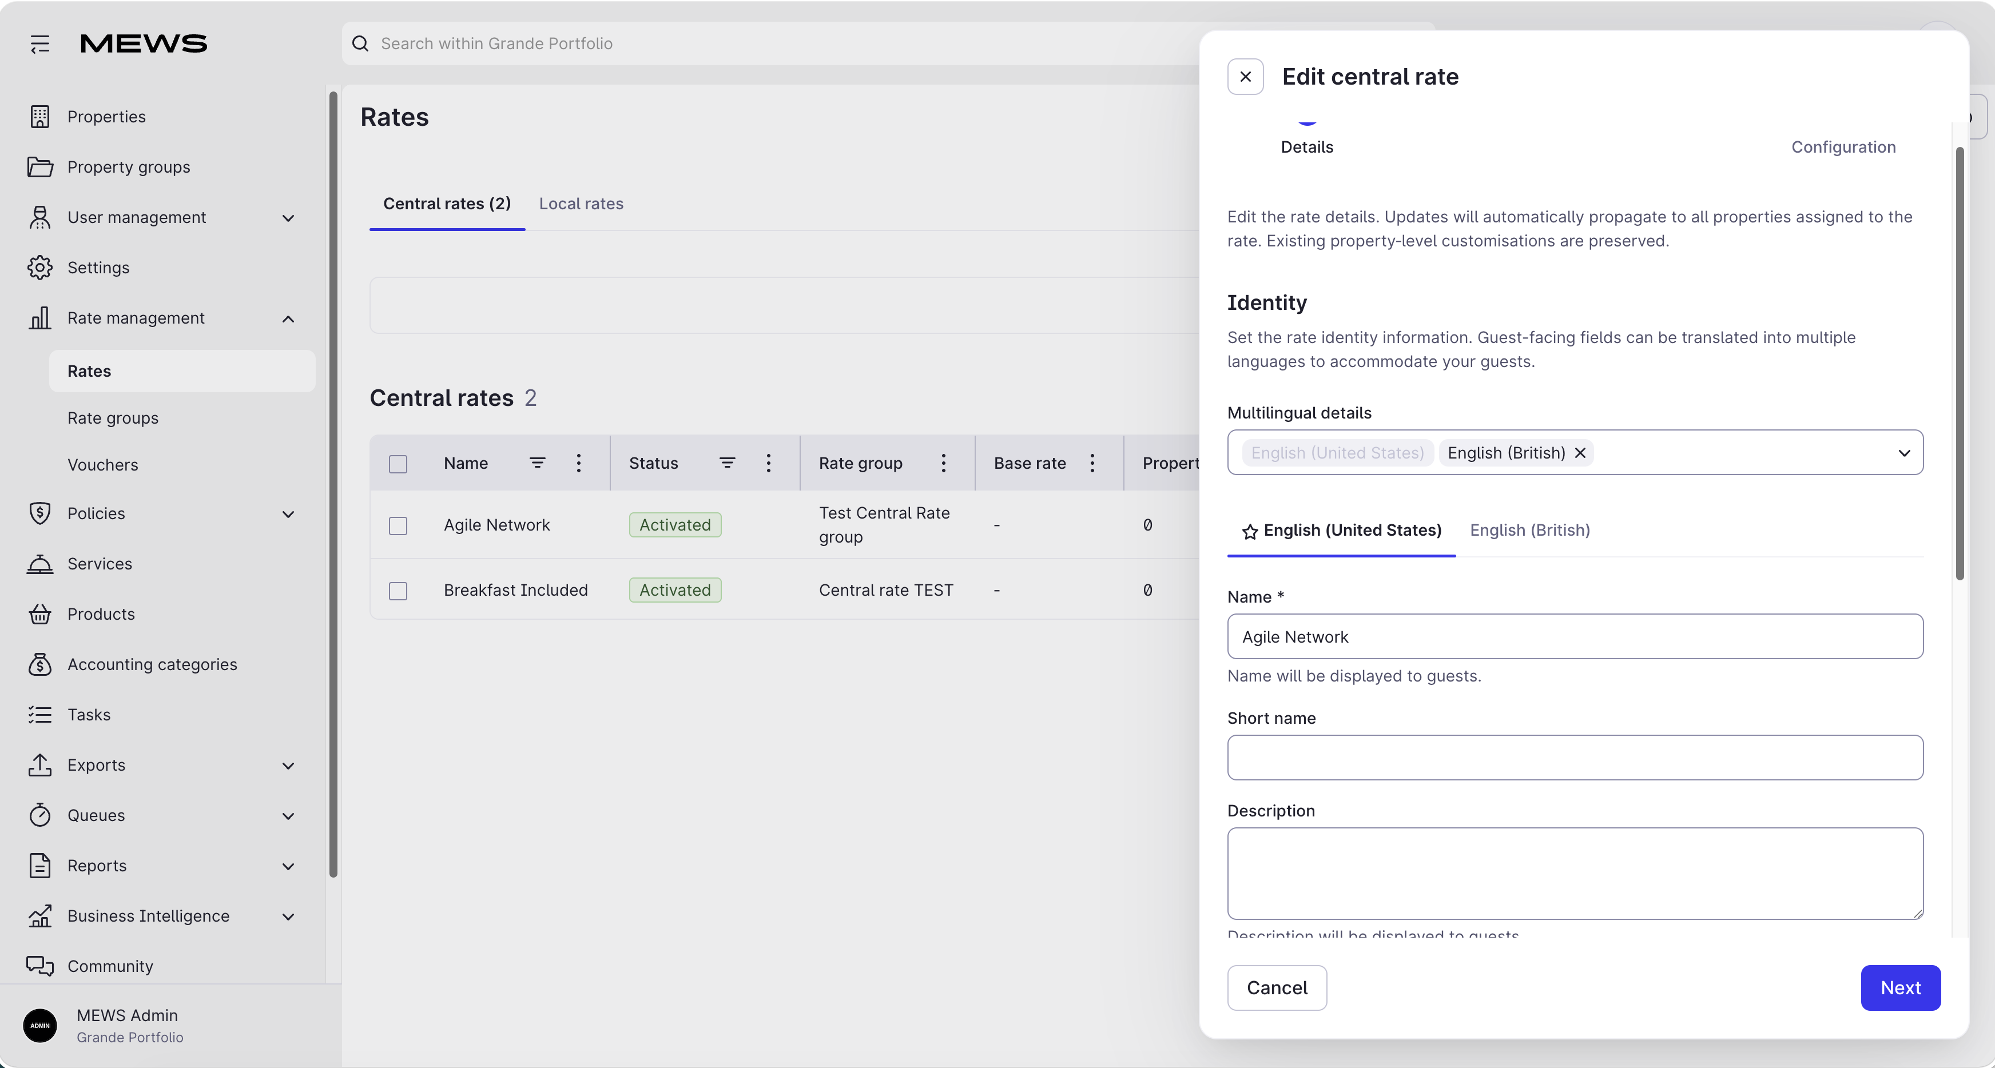Click the Cancel button
The width and height of the screenshot is (1995, 1068).
tap(1276, 987)
